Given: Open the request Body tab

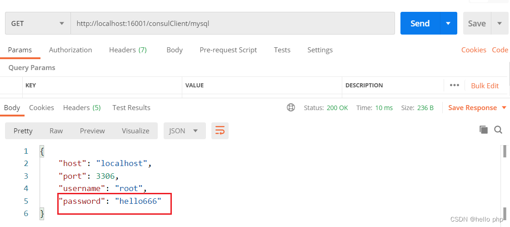Looking at the screenshot, I should 175,50.
